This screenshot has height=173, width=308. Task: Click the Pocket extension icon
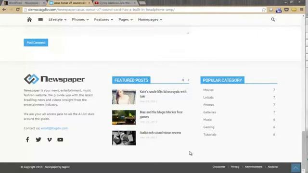pos(286,10)
